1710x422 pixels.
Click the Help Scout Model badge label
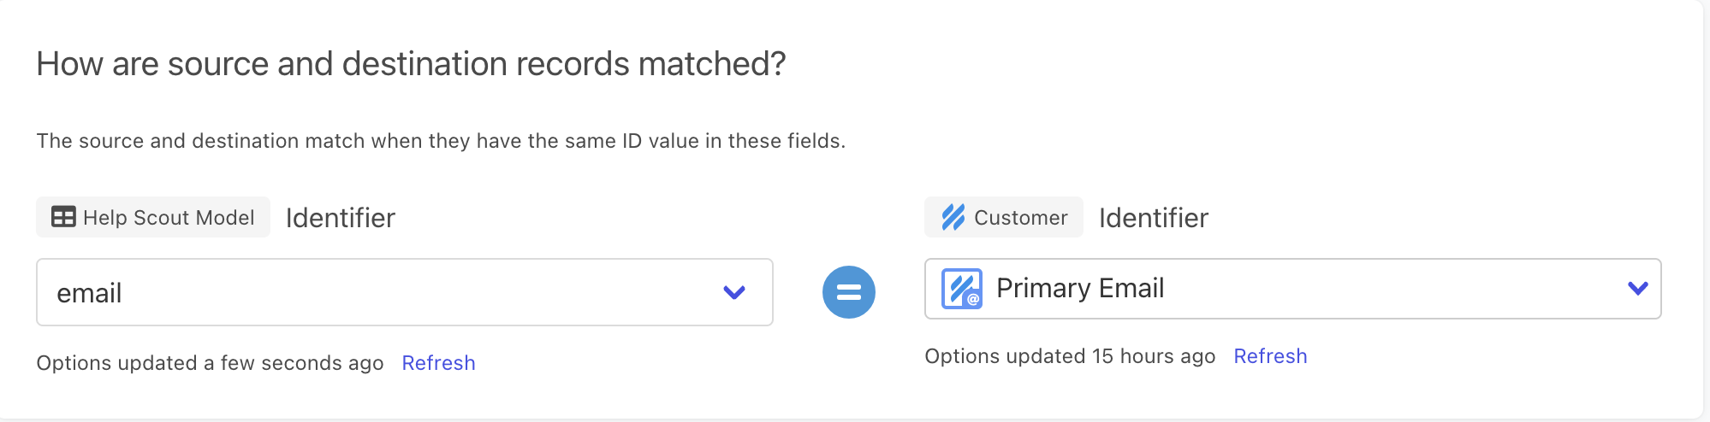[x=169, y=218]
